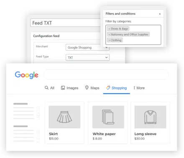Select the Shopping search tab

(x=117, y=88)
